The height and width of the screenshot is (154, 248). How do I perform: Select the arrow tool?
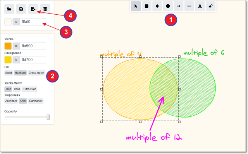pyautogui.click(x=179, y=6)
